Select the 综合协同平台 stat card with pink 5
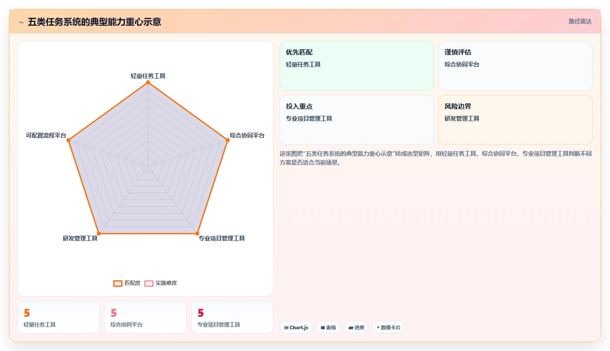610x351 pixels. point(145,317)
